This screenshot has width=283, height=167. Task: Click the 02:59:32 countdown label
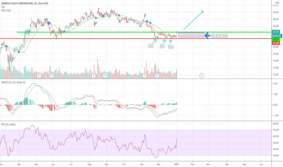coord(276,36)
